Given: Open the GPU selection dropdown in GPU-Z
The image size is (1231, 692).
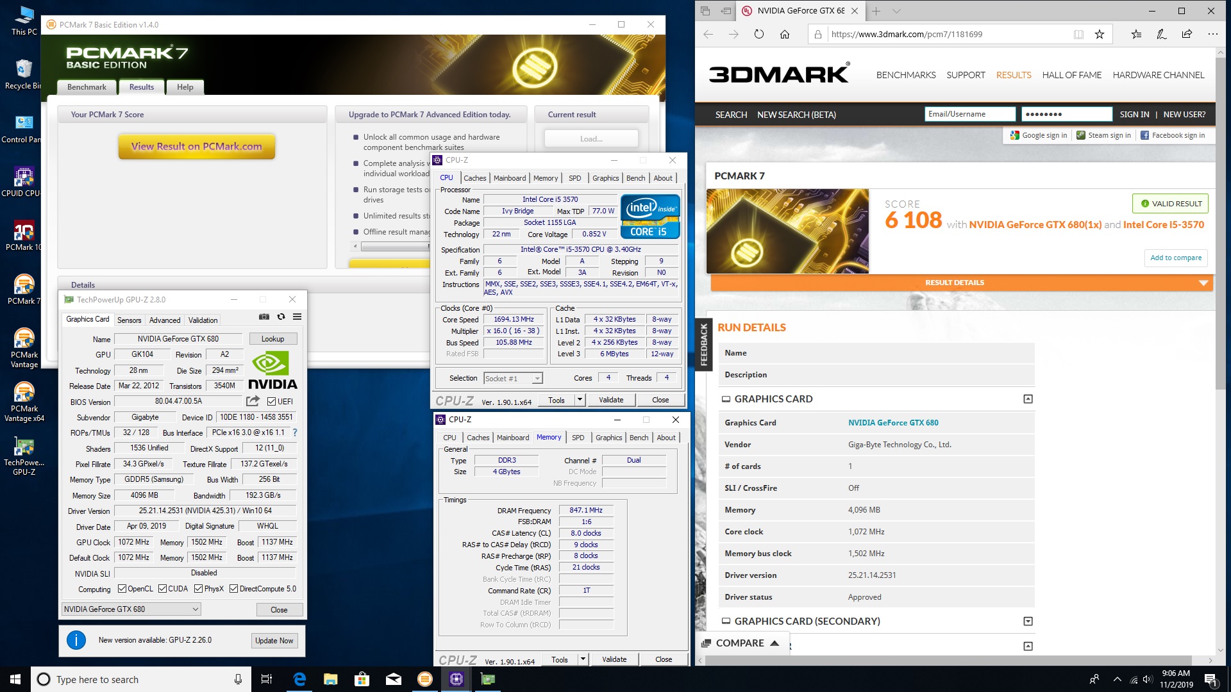Looking at the screenshot, I should 131,609.
